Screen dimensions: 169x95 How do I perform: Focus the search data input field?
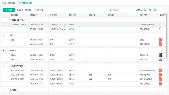click(121, 10)
